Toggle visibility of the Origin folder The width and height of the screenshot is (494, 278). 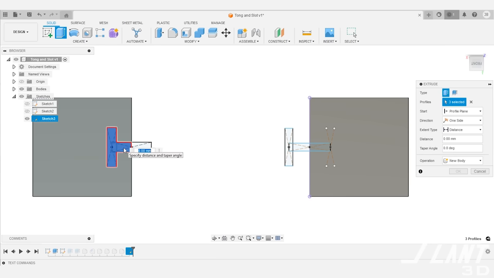22,81
